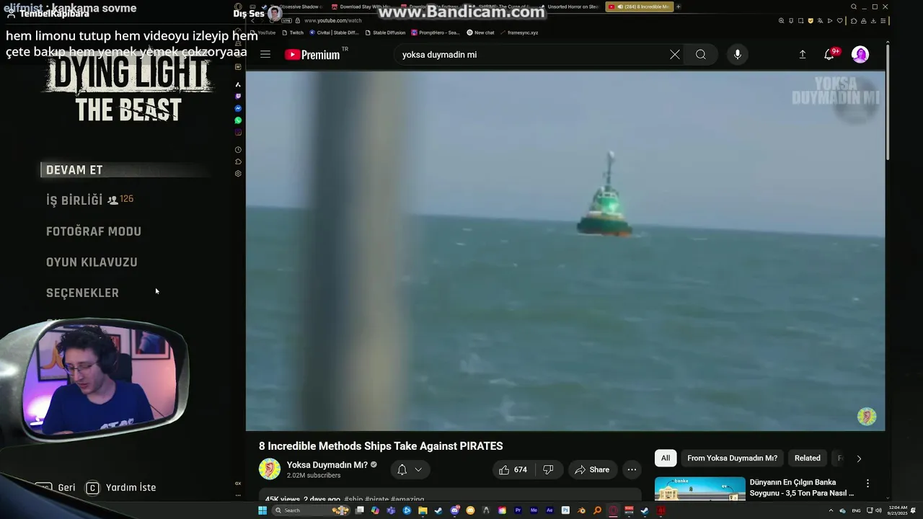Open After Effects from the taskbar

pos(549,510)
